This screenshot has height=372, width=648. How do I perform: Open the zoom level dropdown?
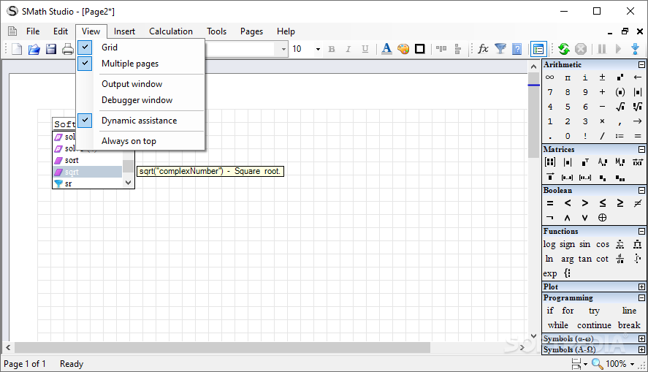point(632,364)
